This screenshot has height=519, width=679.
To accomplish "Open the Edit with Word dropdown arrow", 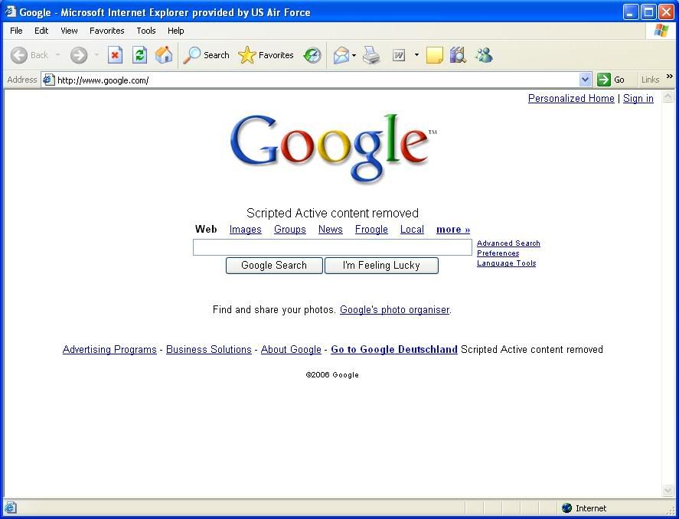I will click(416, 55).
